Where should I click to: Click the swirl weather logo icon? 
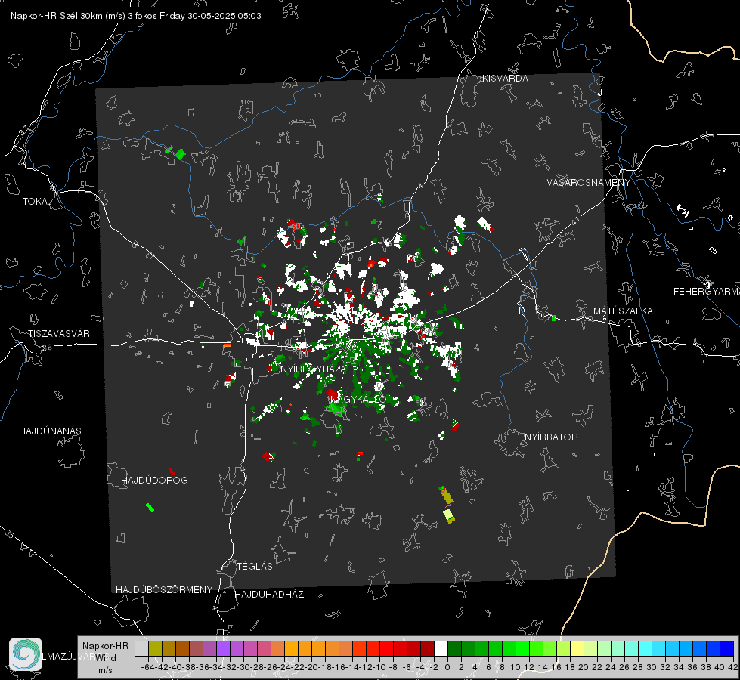26,654
